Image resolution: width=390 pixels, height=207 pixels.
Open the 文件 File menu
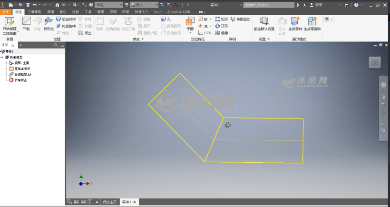(5, 12)
